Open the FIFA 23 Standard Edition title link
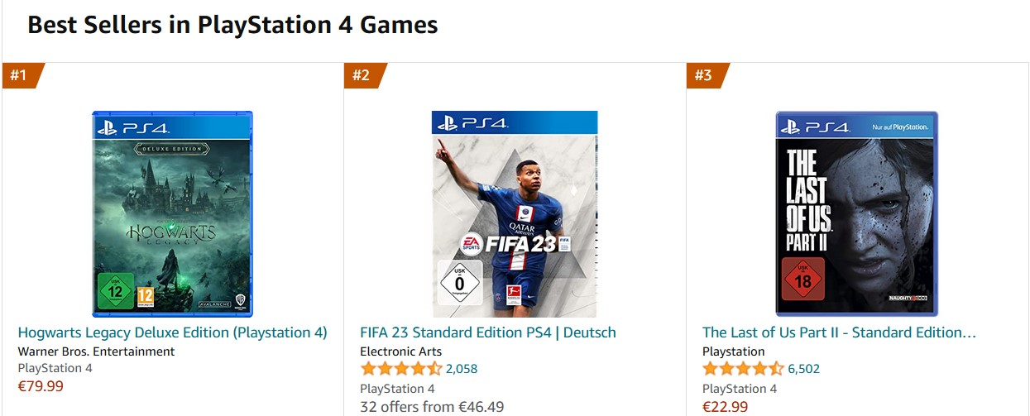 coord(488,332)
